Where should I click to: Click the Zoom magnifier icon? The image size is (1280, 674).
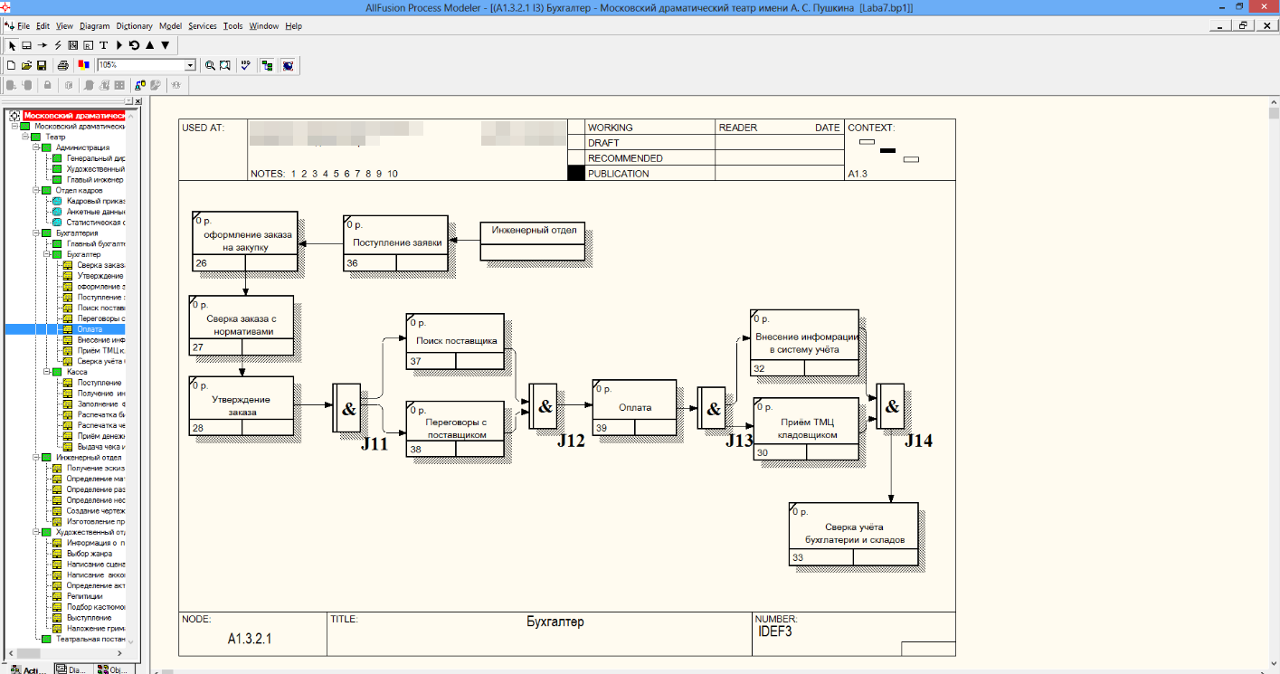pos(210,65)
